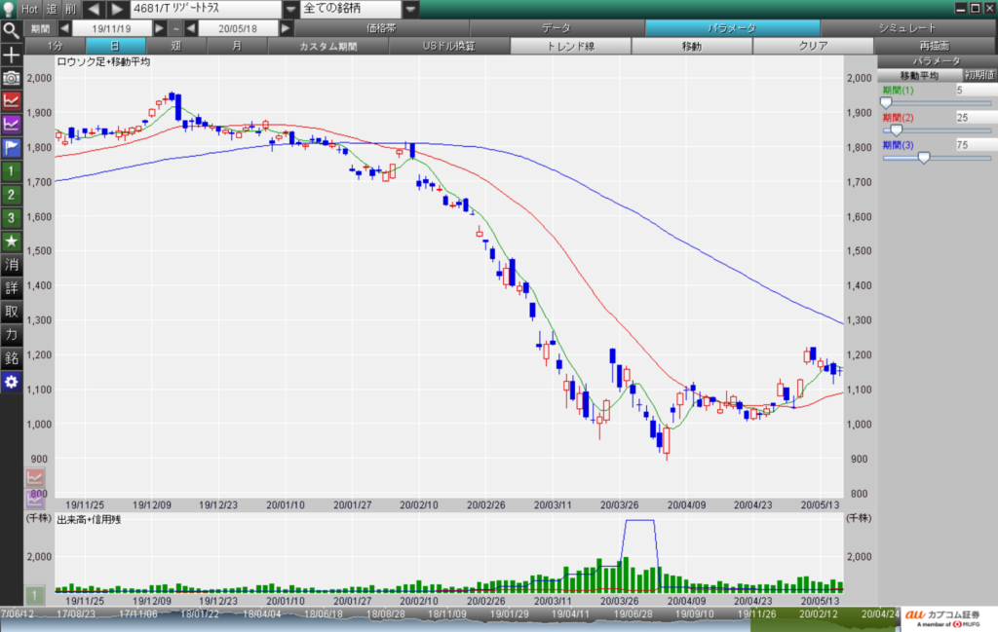Toggle the 日 daily timeframe

[x=115, y=46]
